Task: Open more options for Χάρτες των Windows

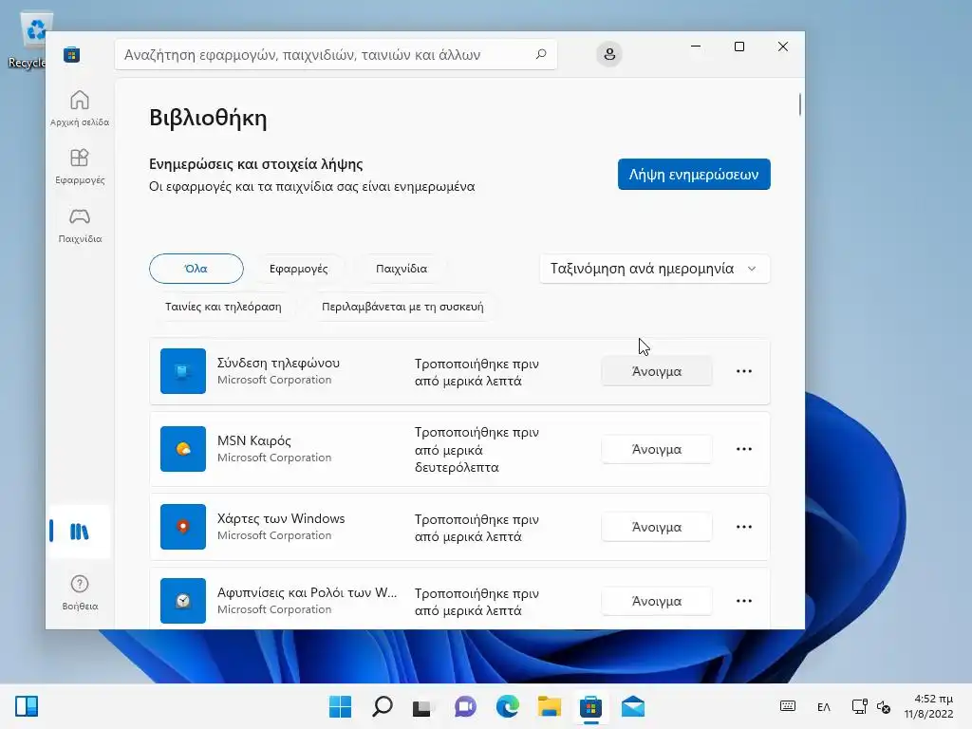Action: (x=744, y=527)
